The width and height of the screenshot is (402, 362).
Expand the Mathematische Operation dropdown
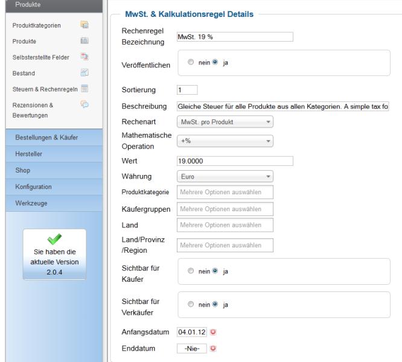coord(225,141)
